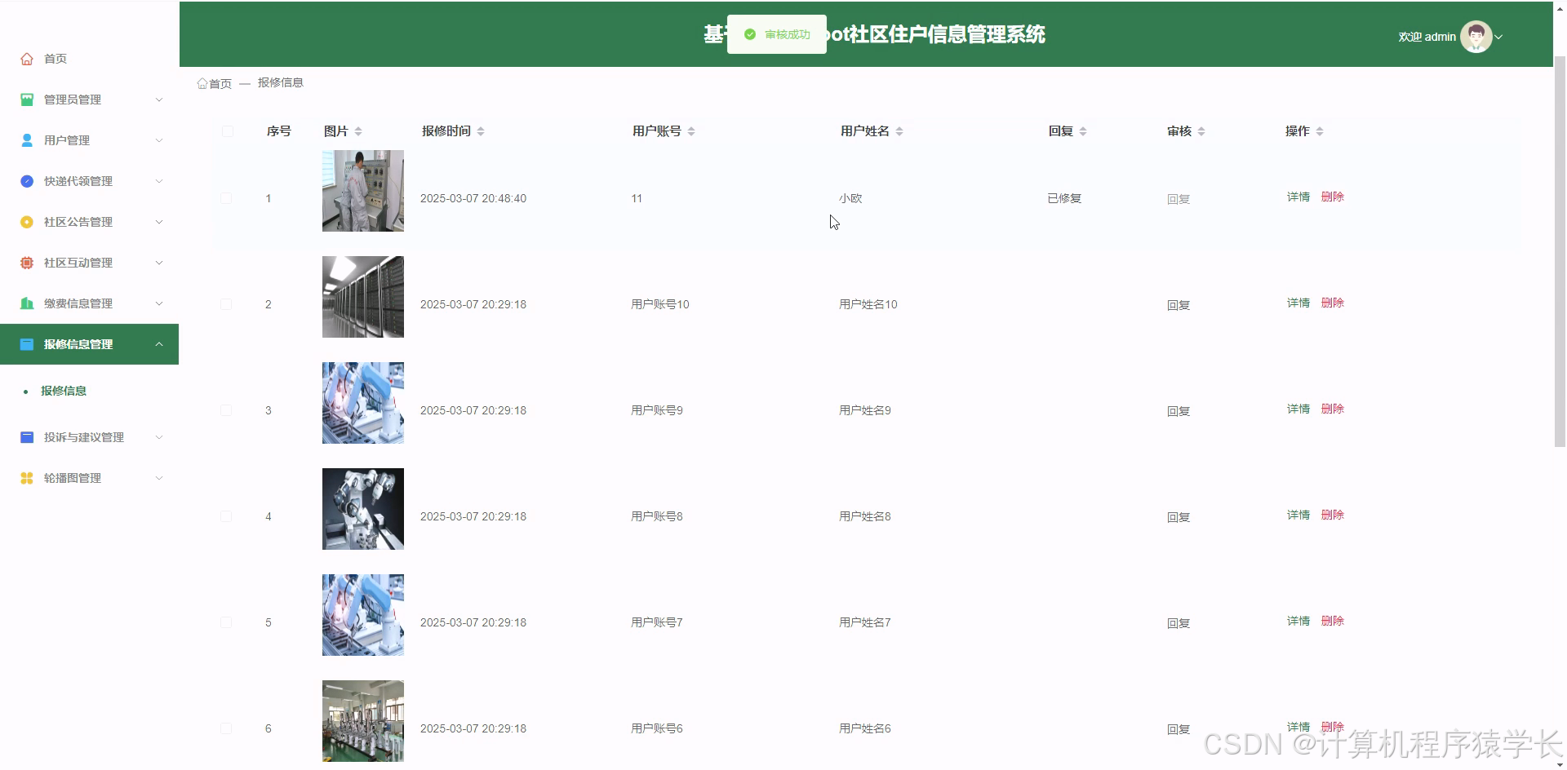
Task: Collapse the 报修信息管理 menu
Action: tap(159, 343)
